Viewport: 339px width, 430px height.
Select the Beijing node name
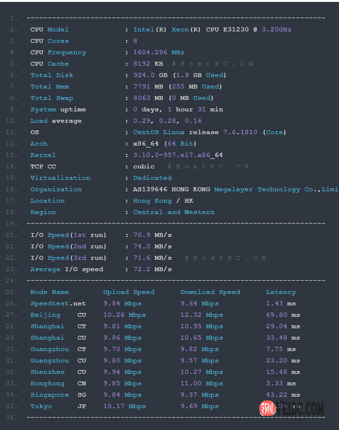click(45, 315)
